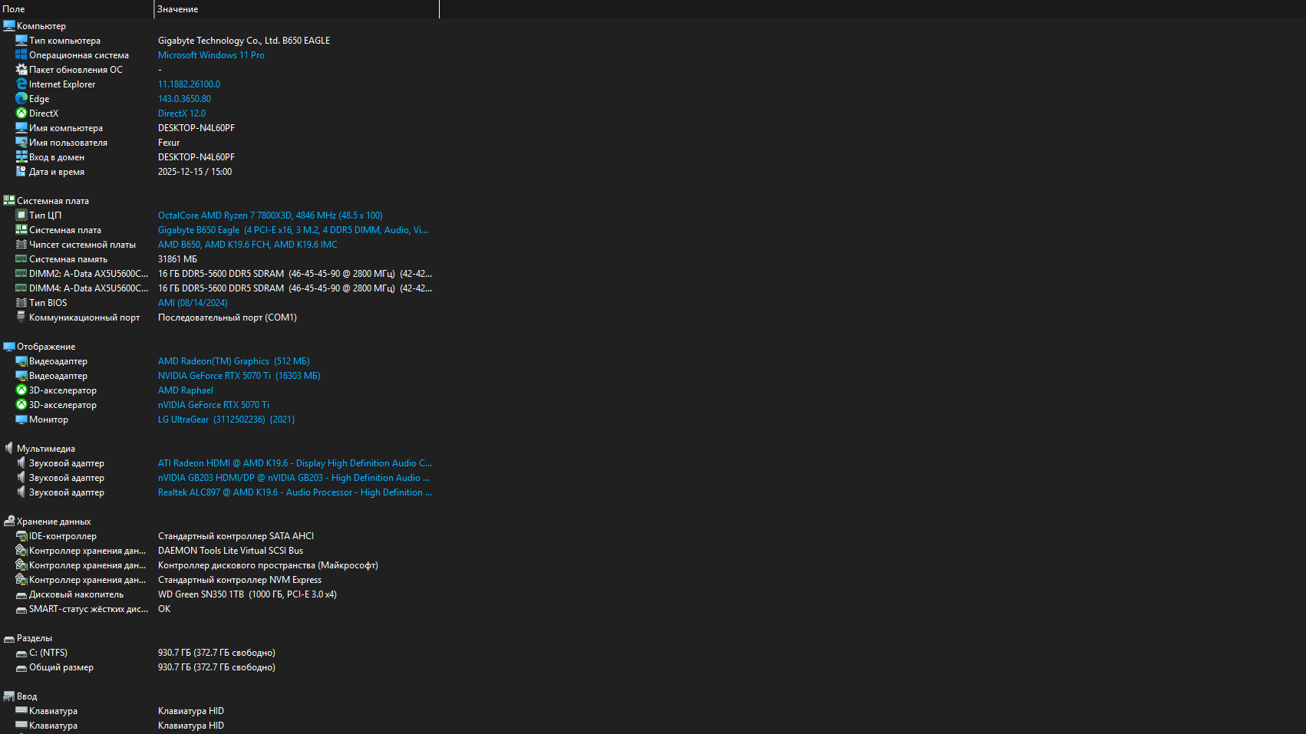Select the DIMM2: A-Data memory row

coord(219,274)
